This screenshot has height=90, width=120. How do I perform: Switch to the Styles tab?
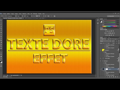tap(105, 28)
